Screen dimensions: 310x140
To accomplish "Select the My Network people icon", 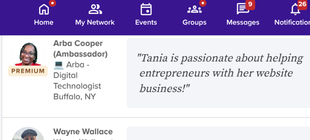I will coord(95,9).
